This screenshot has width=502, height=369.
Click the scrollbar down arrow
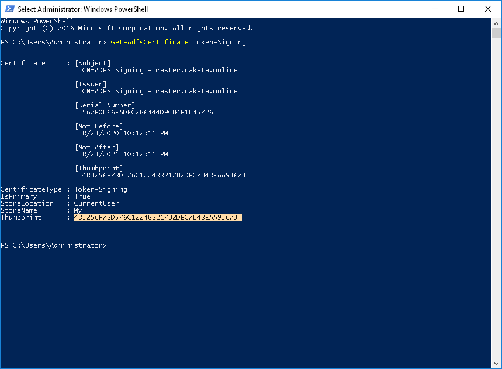496,363
